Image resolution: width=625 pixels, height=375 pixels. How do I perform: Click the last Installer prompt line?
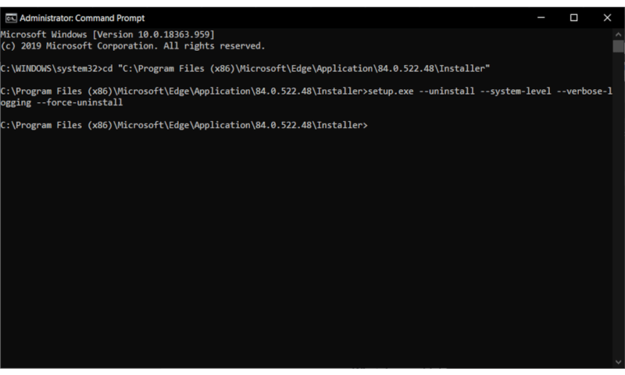click(x=184, y=125)
